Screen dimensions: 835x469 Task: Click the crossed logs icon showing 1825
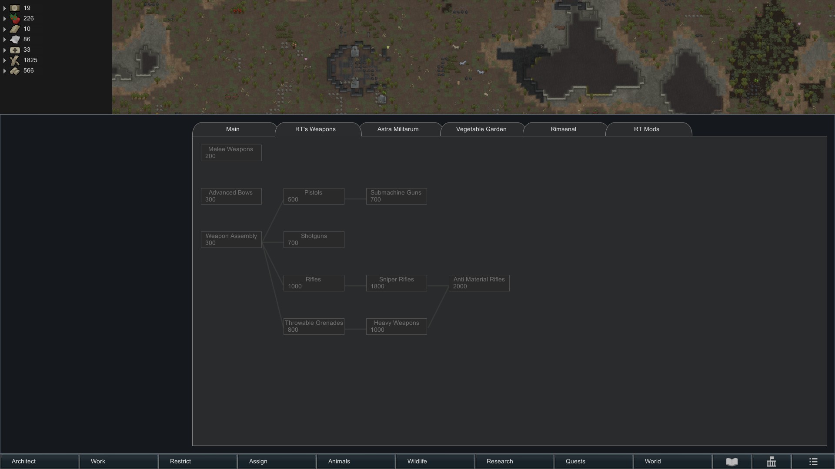tap(15, 60)
